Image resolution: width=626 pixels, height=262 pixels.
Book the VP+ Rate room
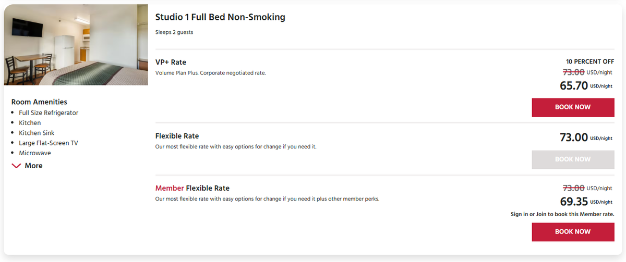point(572,107)
